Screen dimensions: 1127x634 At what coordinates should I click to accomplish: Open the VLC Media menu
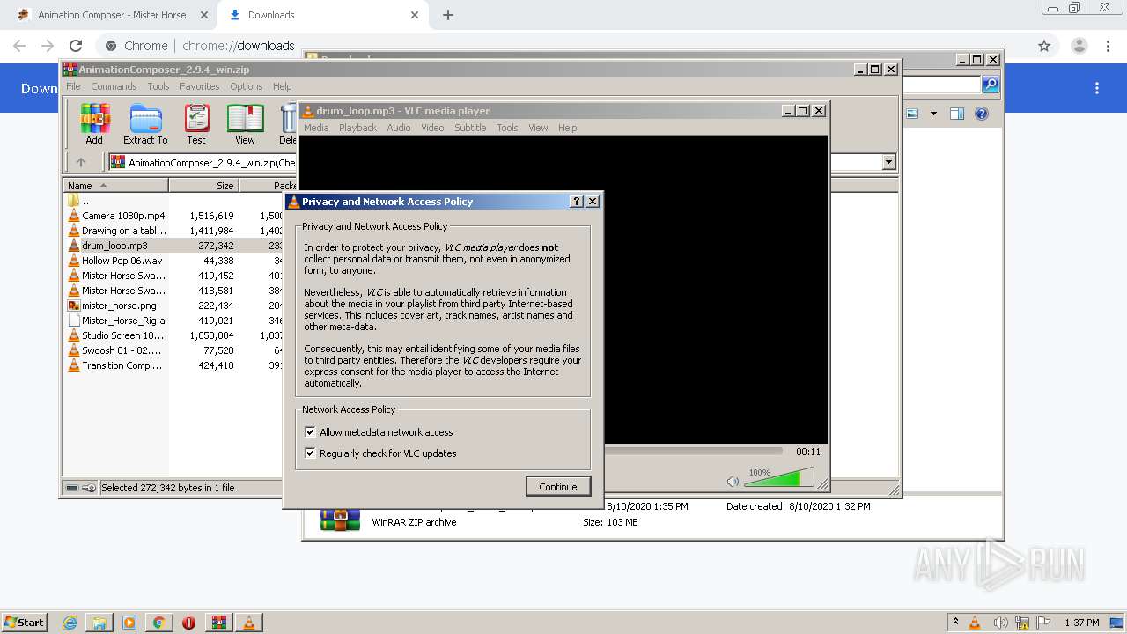click(x=316, y=128)
